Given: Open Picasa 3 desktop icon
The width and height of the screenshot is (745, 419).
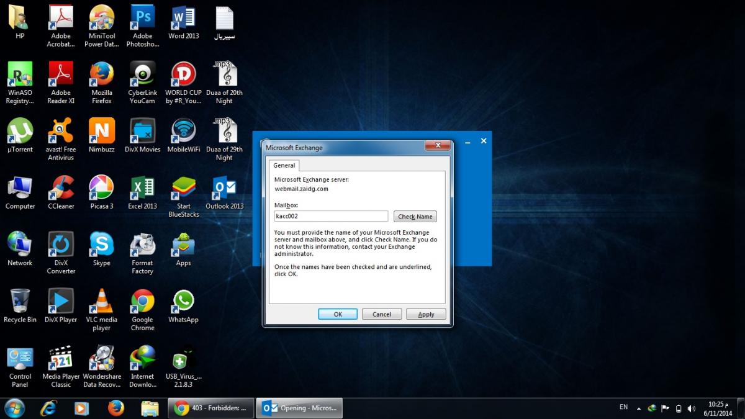Looking at the screenshot, I should click(102, 193).
